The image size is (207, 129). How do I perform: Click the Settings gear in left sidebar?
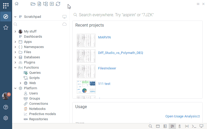pos(6,118)
